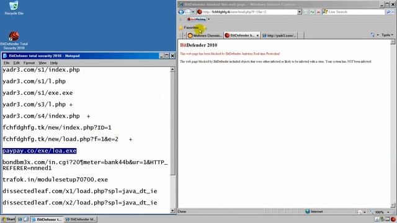The image size is (397, 223).
Task: Open the tab list dropdown arrow
Action: [x=185, y=36]
